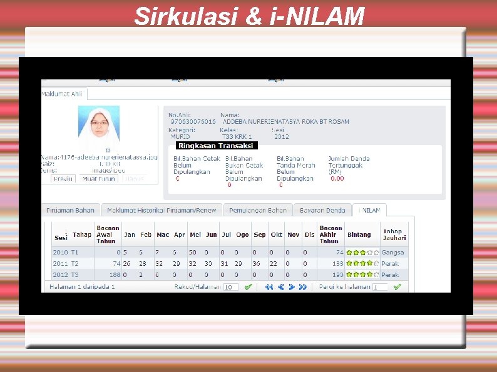Click the Sep column header
Screen dimensions: 497x372
tap(259, 235)
